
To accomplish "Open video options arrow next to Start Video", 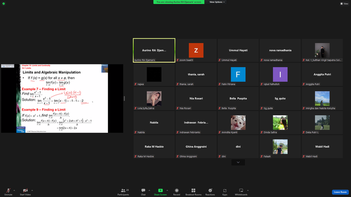I will (x=32, y=190).
